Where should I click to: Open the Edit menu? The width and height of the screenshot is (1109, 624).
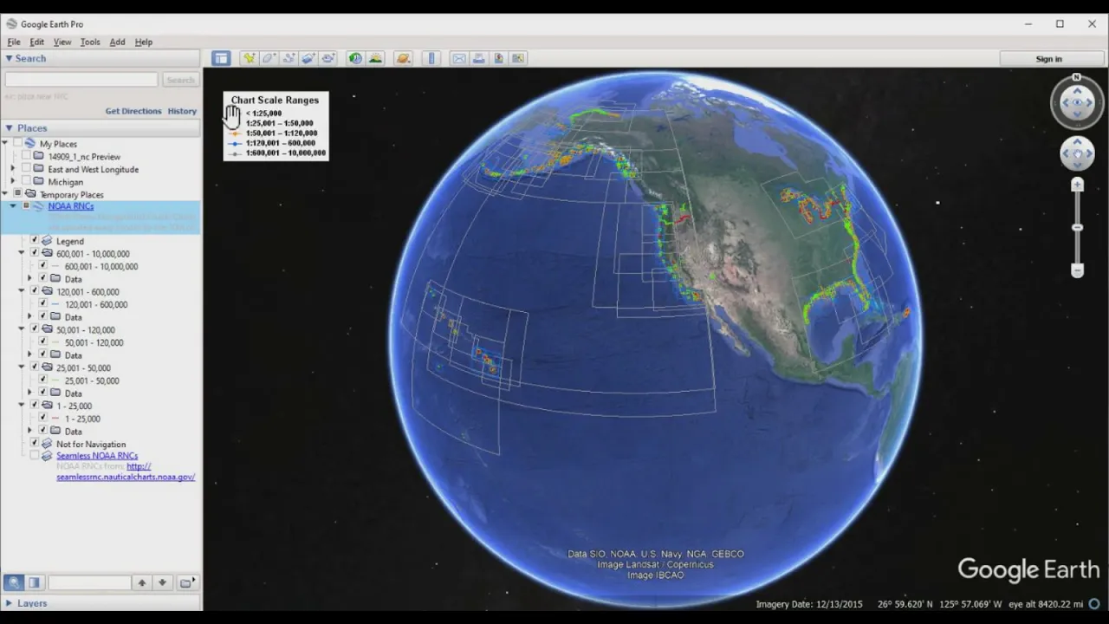[37, 42]
